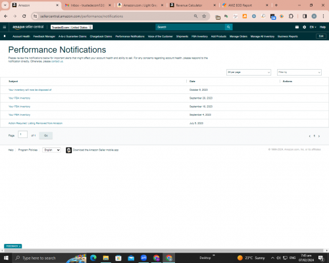
Task: Change footer language from English dropdown
Action: click(x=51, y=150)
